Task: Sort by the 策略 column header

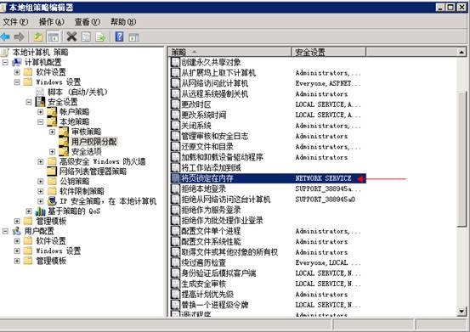Action: pyautogui.click(x=230, y=52)
